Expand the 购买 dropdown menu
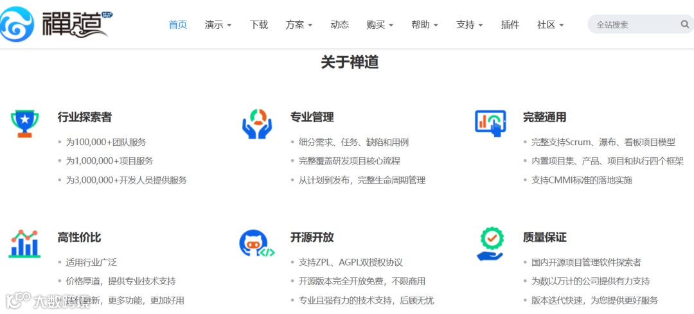Screen dimensions: 694x314 point(380,25)
